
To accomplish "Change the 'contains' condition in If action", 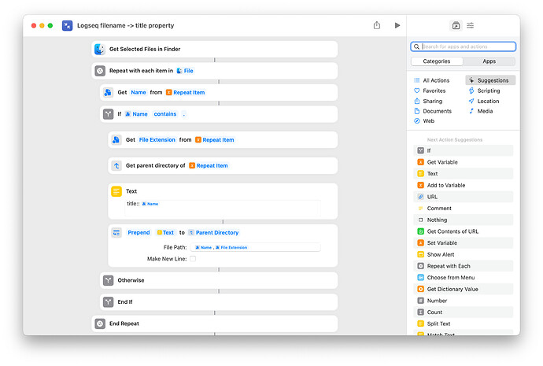I will click(165, 114).
